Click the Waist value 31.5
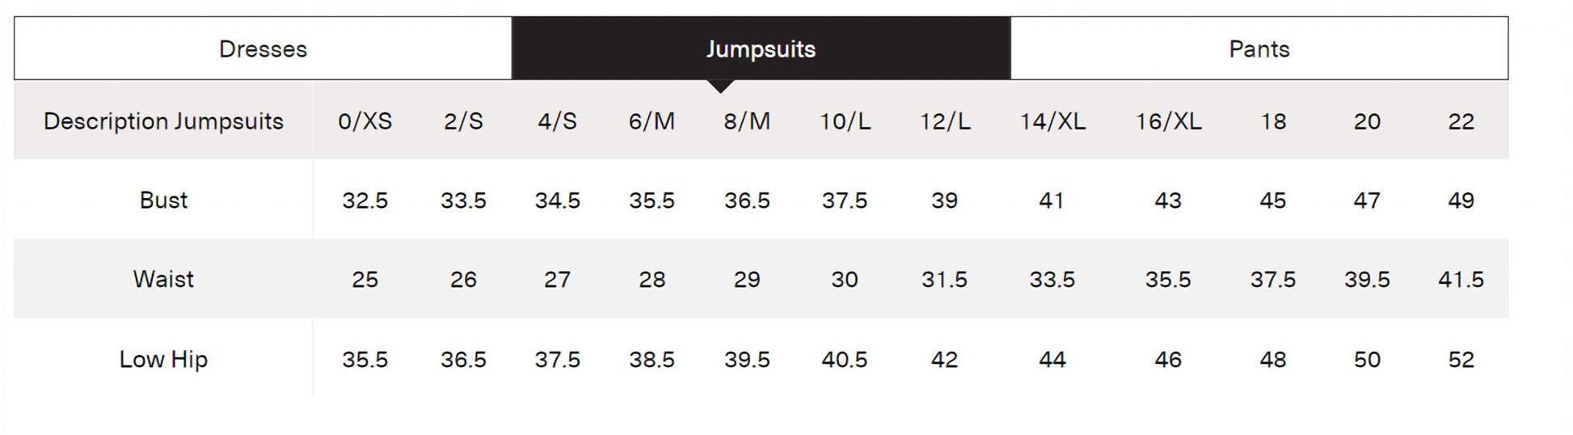Screen dimensions: 1573x435 coord(944,279)
